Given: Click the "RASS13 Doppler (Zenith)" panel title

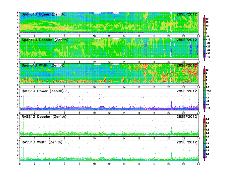Looking at the screenshot, I should coord(44,116).
